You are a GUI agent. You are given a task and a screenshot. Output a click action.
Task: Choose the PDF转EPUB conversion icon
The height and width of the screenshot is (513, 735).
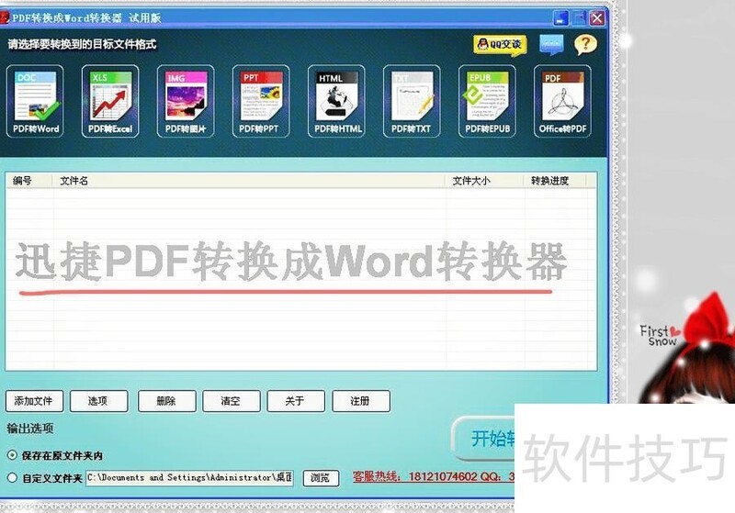487,101
